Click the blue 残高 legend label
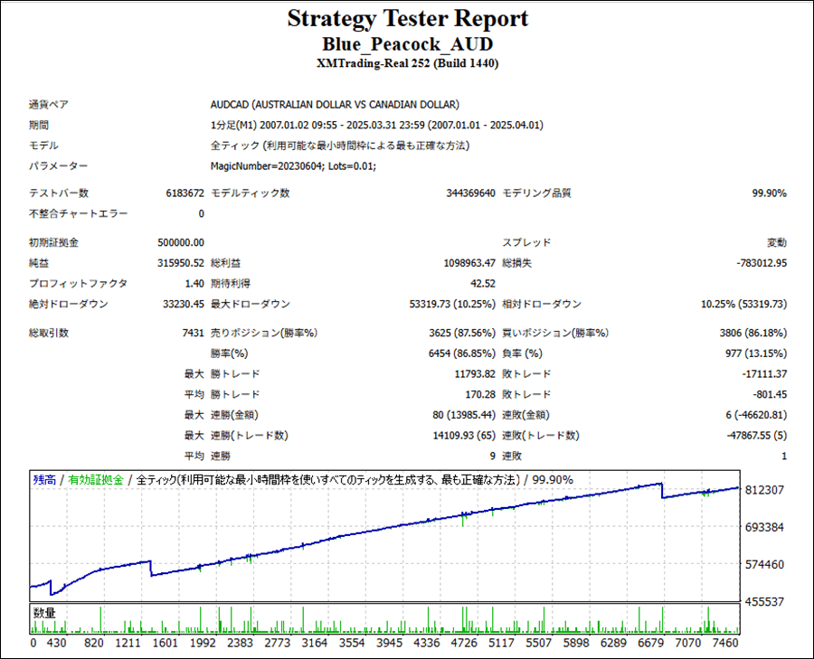This screenshot has height=659, width=814. (x=43, y=480)
